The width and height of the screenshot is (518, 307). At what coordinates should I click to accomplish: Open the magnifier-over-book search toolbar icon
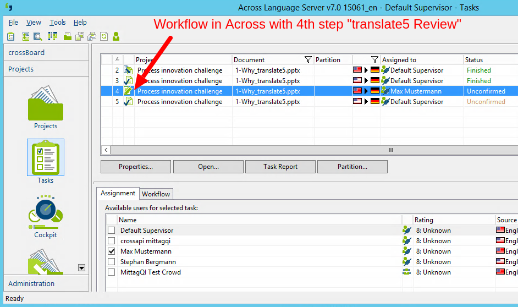point(37,36)
